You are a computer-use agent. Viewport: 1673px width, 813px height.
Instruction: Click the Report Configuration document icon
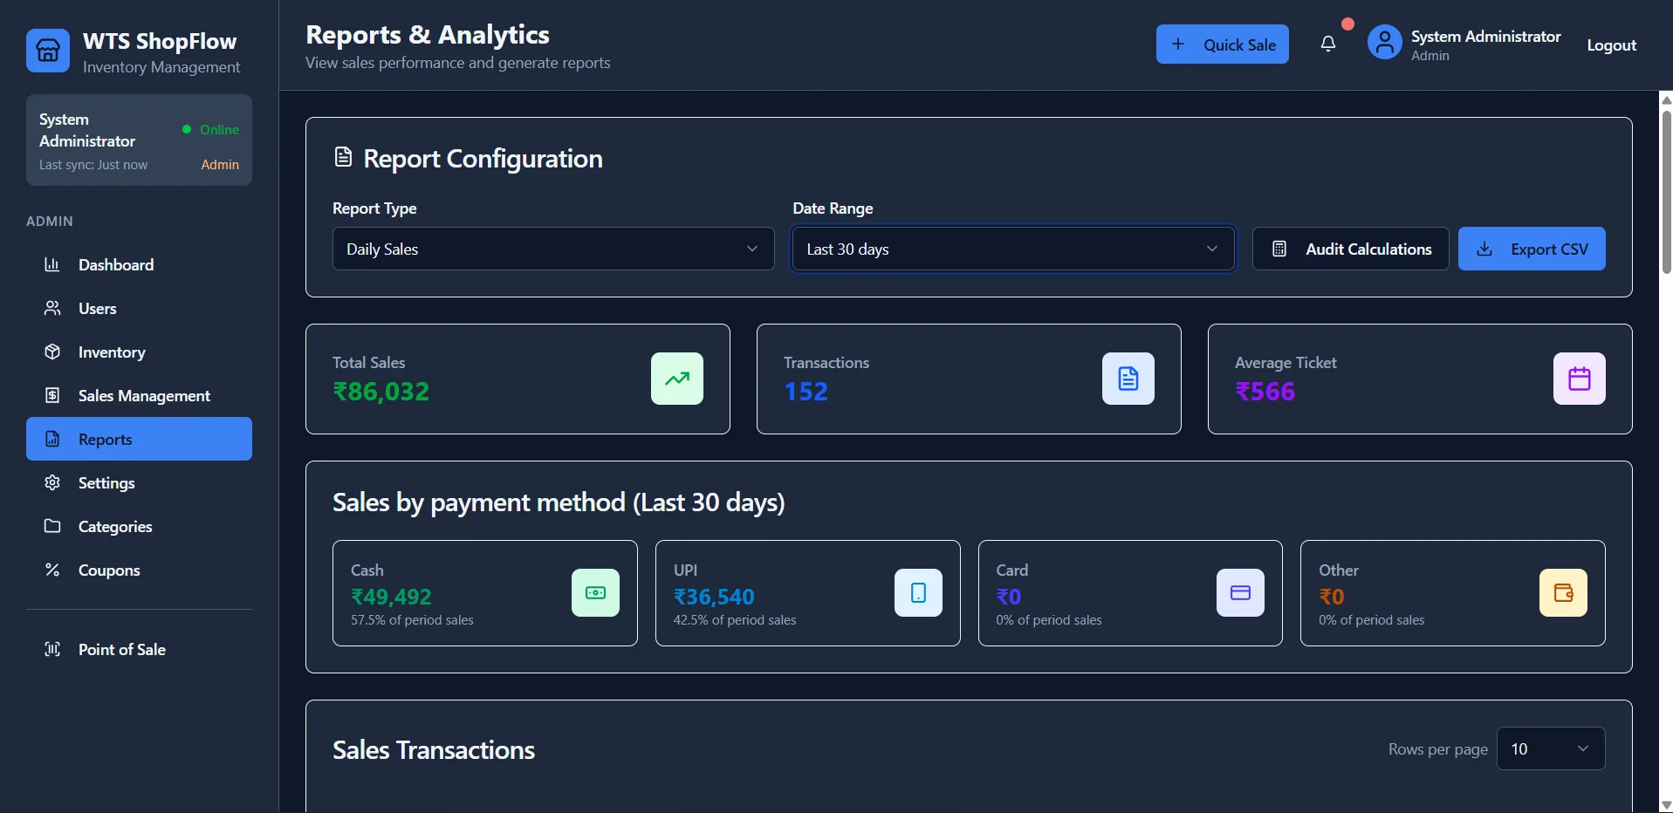[343, 157]
